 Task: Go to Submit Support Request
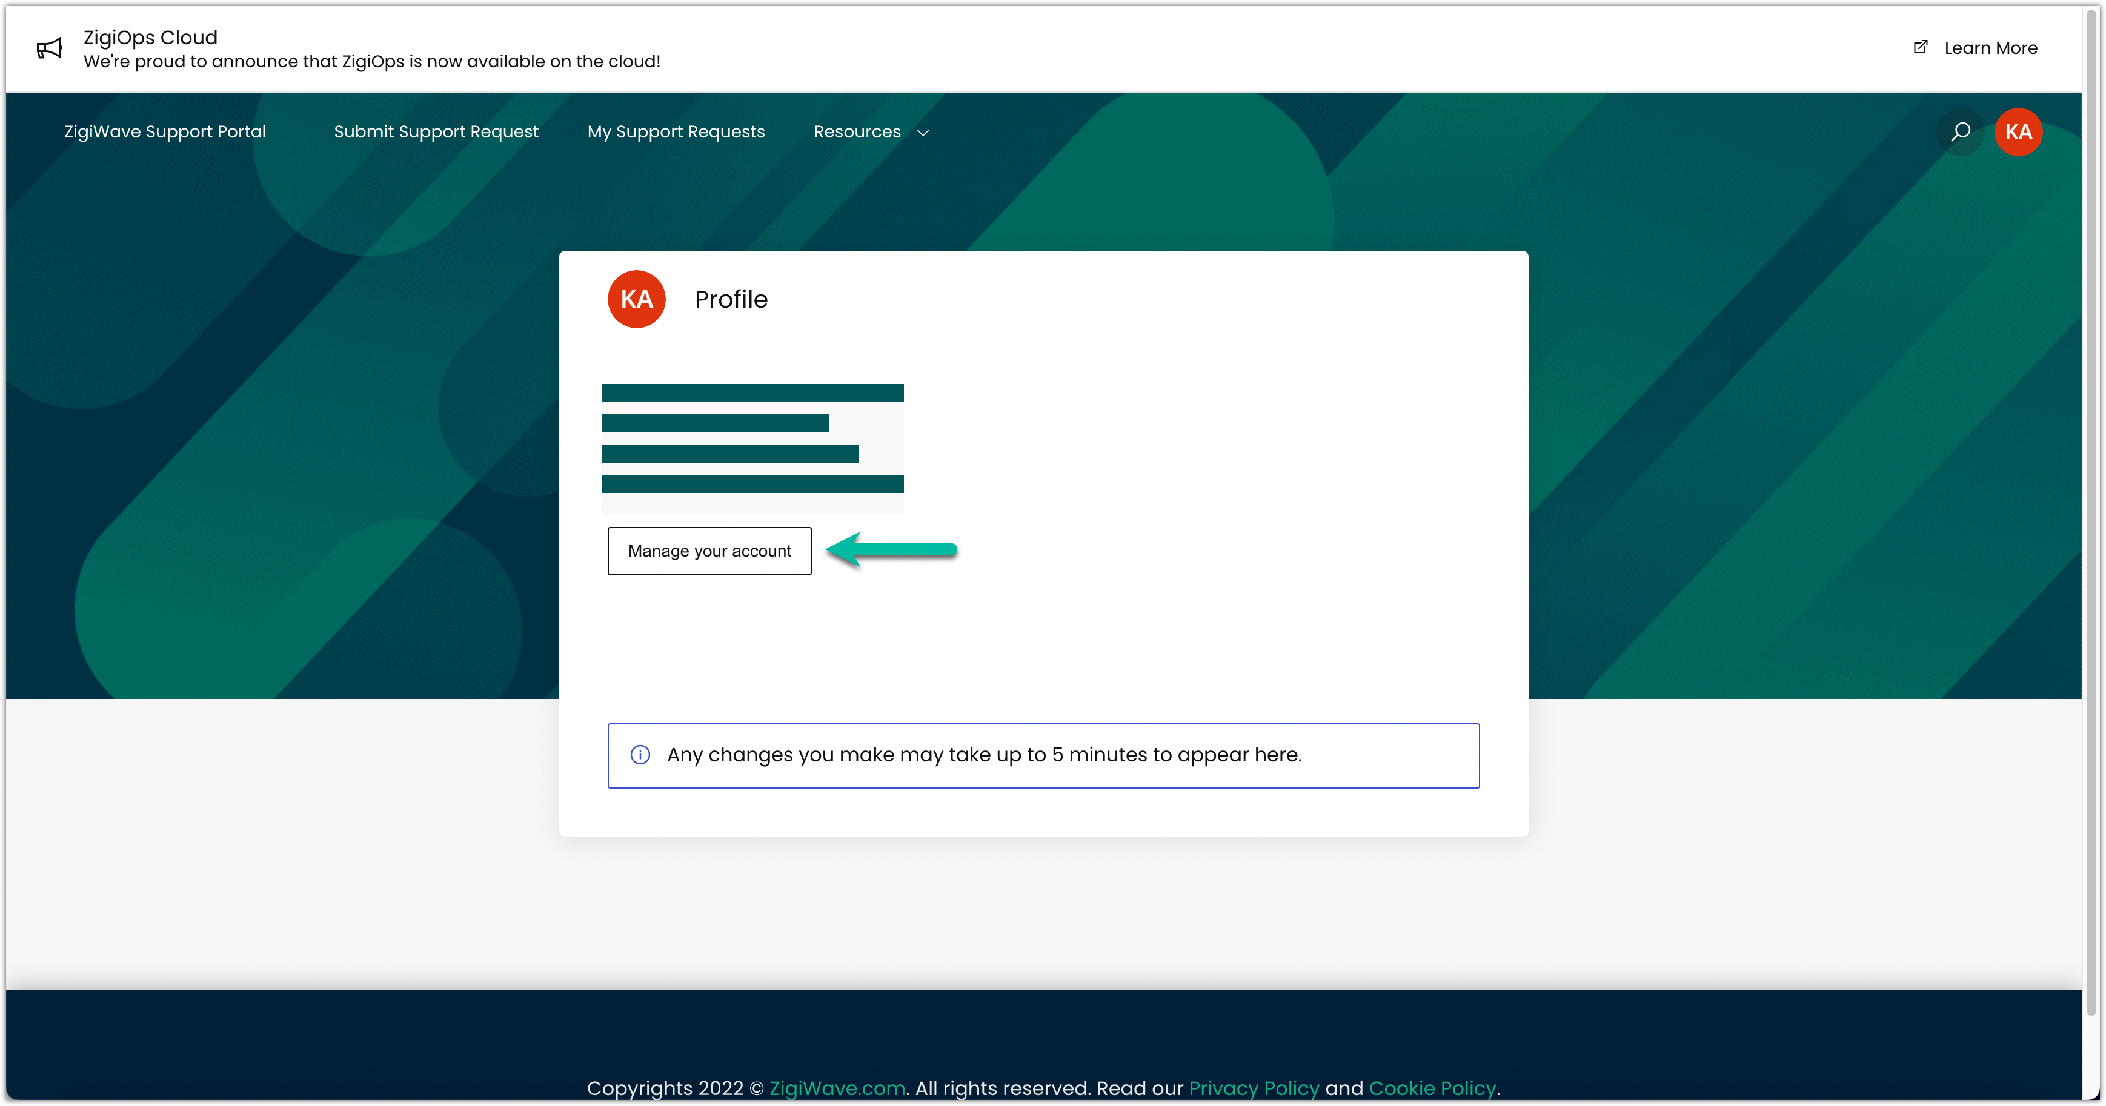[x=436, y=131]
